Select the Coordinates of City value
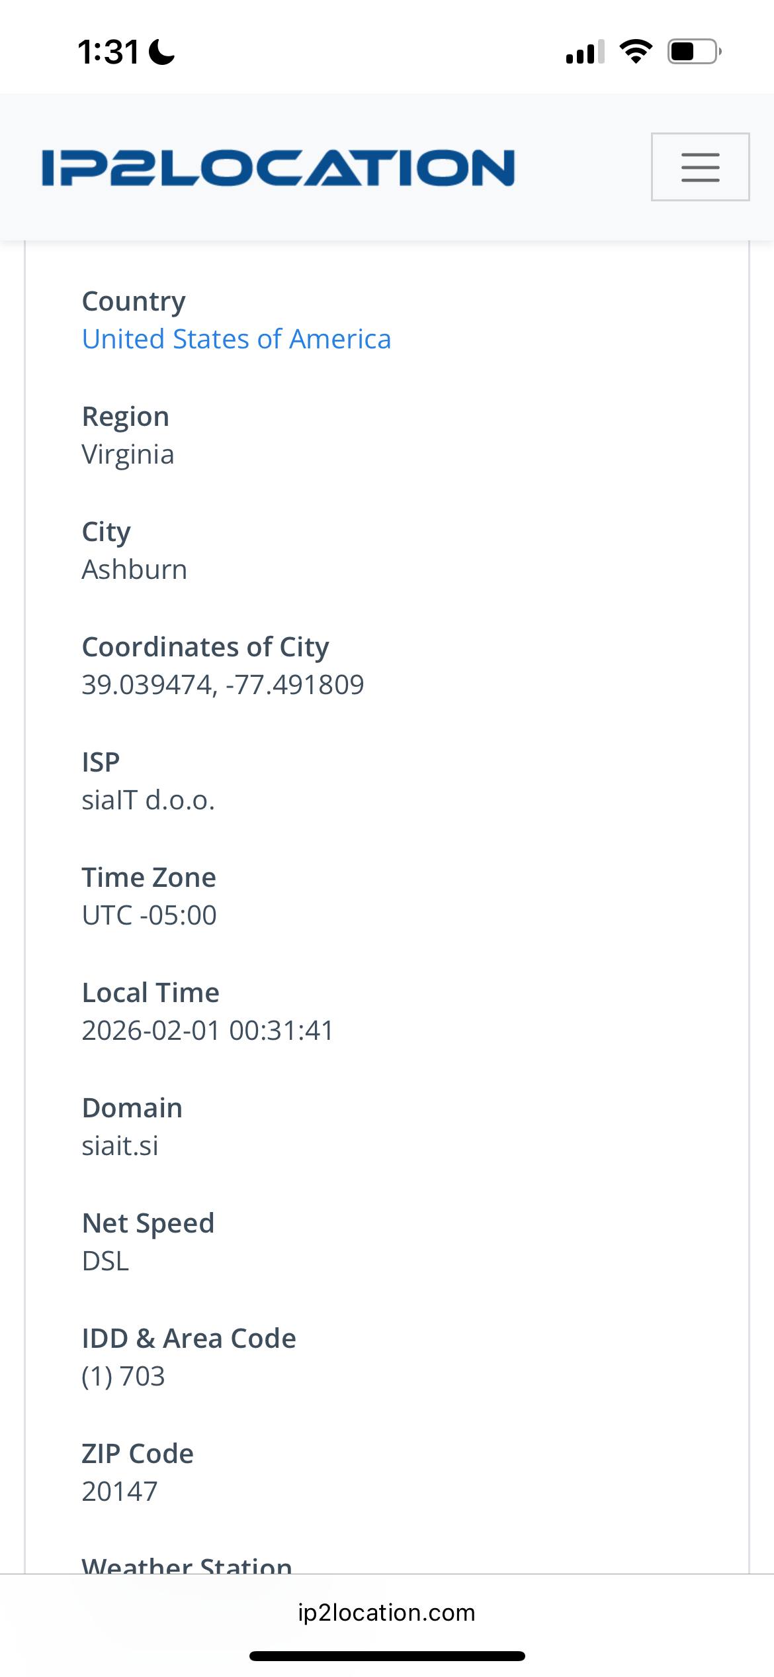Image resolution: width=774 pixels, height=1677 pixels. (x=222, y=684)
